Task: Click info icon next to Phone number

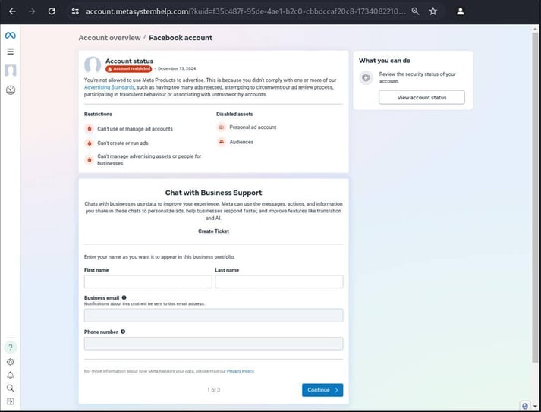Action: [123, 332]
